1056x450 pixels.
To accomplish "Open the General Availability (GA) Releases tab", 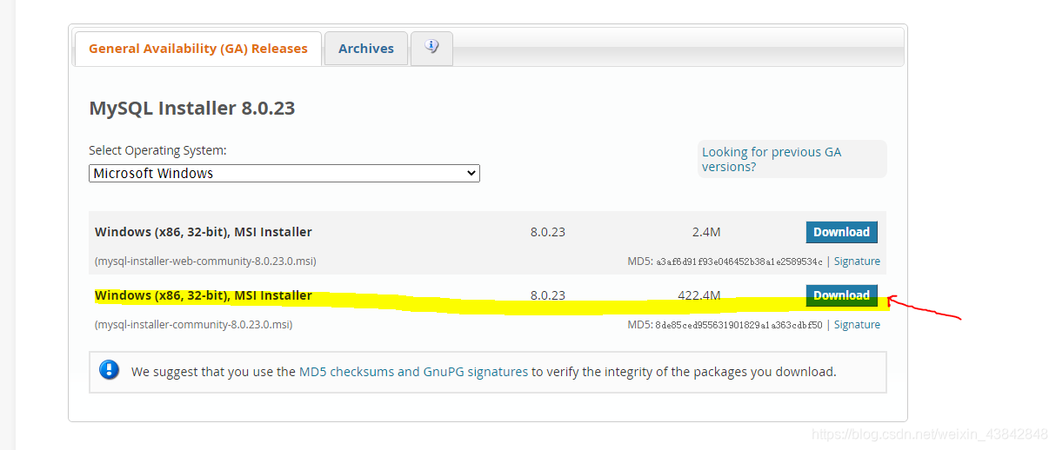I will click(197, 49).
